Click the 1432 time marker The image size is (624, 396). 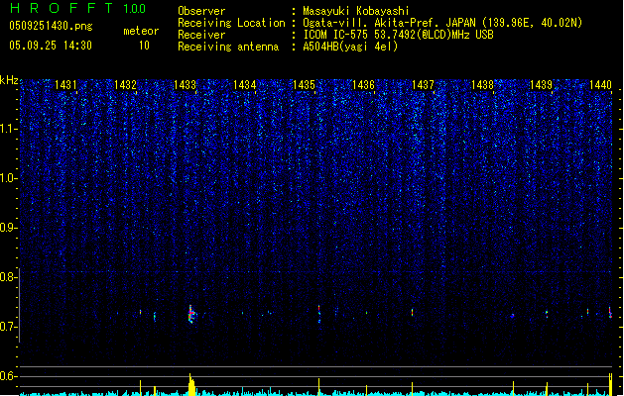[125, 85]
